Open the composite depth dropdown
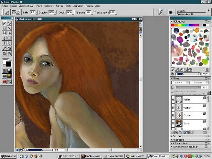 [x=200, y=83]
